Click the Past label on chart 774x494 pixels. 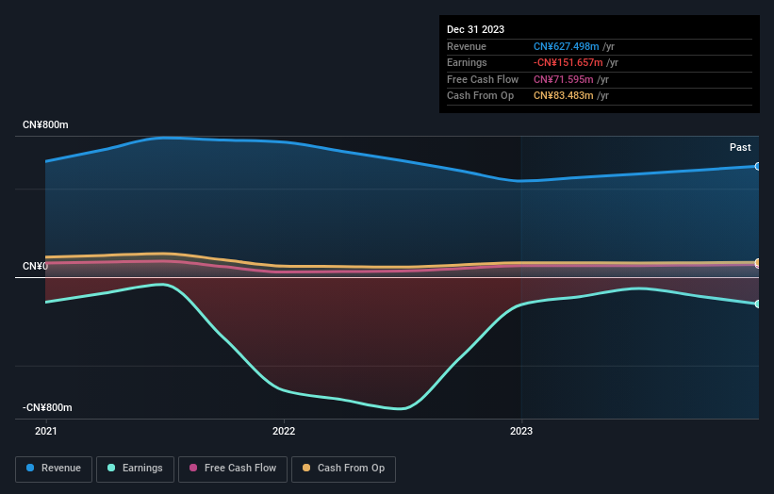[x=740, y=147]
